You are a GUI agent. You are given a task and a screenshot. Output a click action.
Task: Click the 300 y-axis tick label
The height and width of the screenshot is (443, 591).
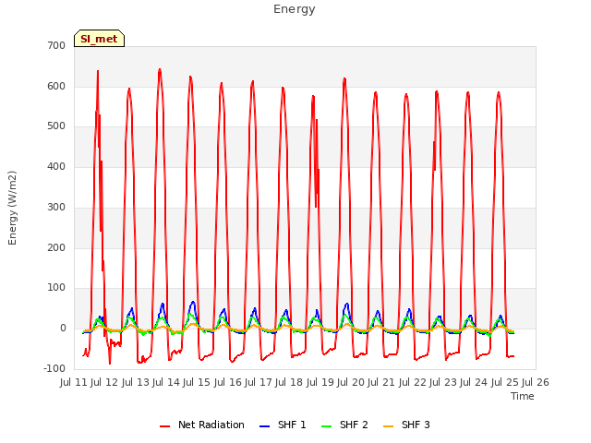[56, 207]
